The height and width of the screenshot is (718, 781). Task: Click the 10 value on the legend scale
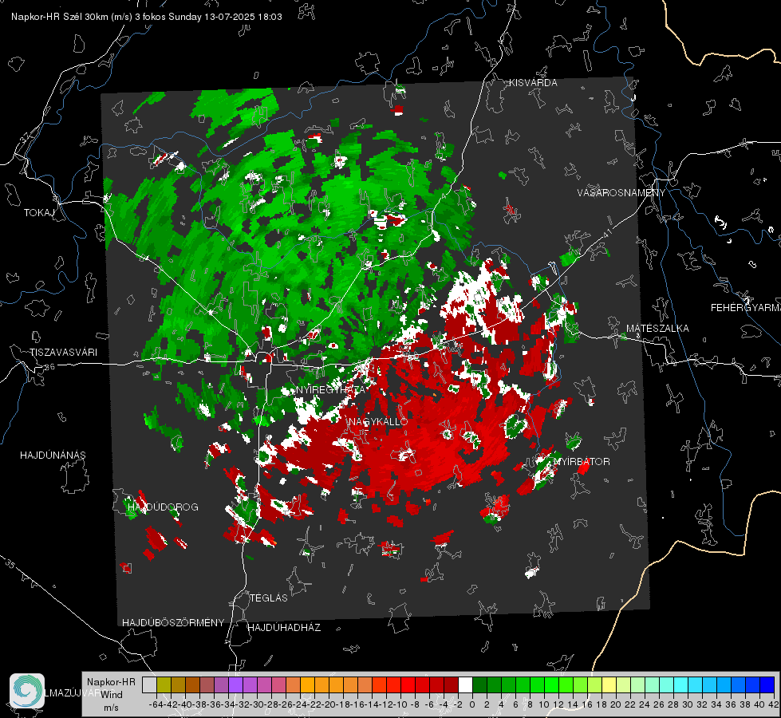pos(544,704)
